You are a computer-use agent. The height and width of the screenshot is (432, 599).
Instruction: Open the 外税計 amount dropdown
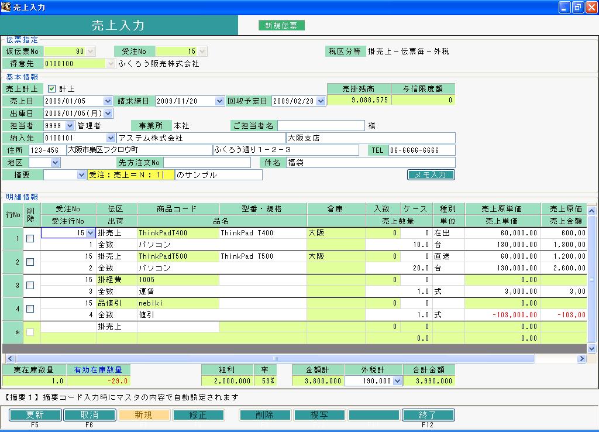[x=397, y=380]
